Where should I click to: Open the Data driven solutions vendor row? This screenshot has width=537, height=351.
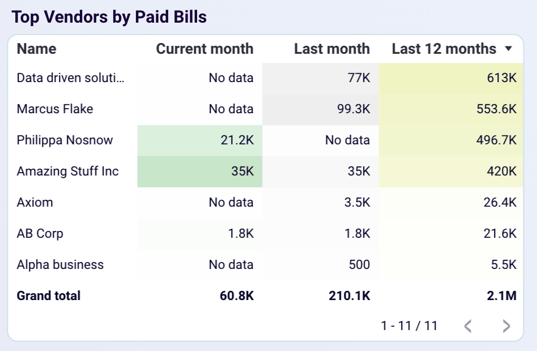(70, 78)
